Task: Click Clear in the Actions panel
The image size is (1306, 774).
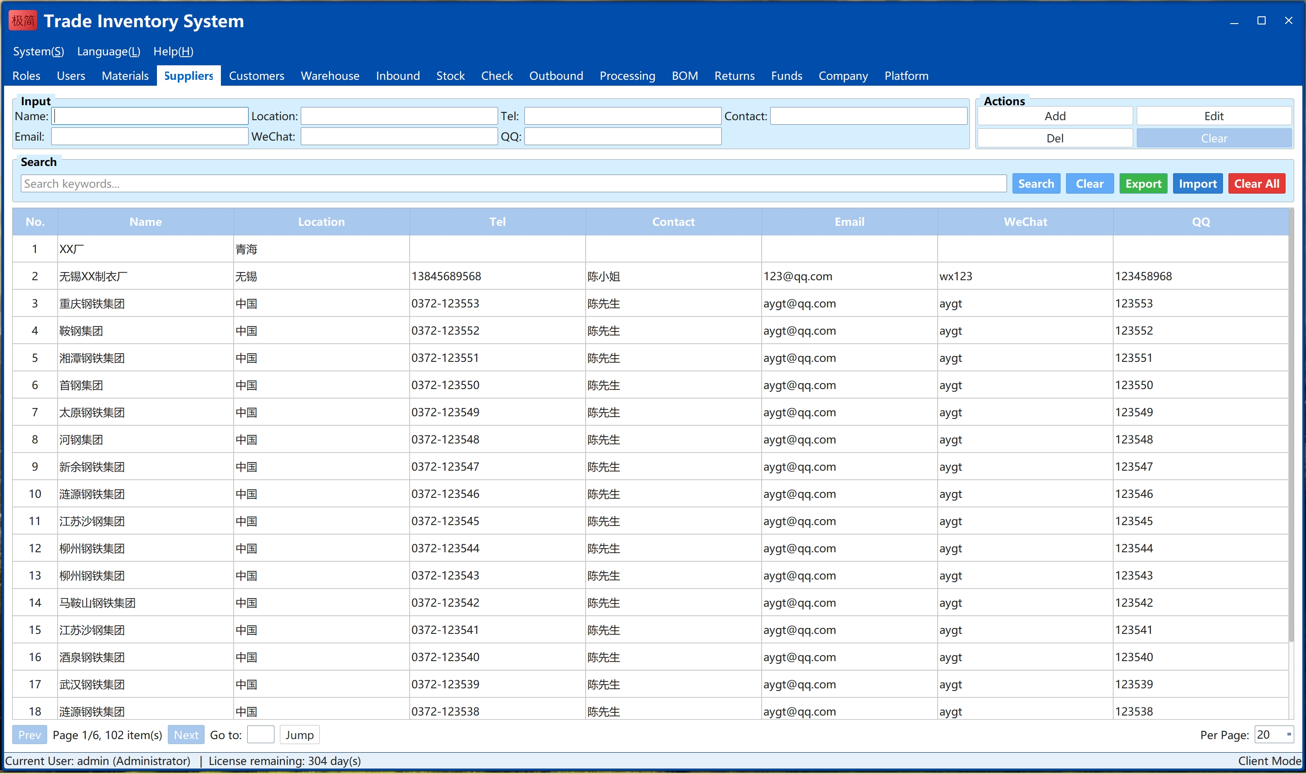Action: pyautogui.click(x=1213, y=138)
